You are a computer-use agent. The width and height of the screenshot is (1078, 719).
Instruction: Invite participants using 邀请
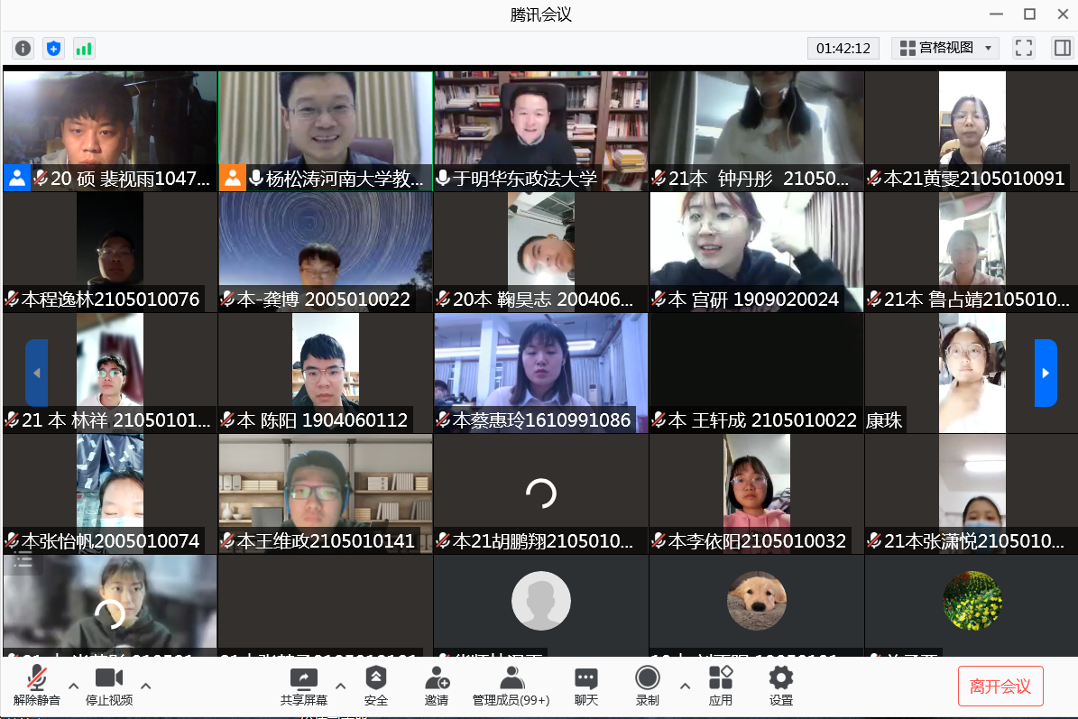coord(437,686)
